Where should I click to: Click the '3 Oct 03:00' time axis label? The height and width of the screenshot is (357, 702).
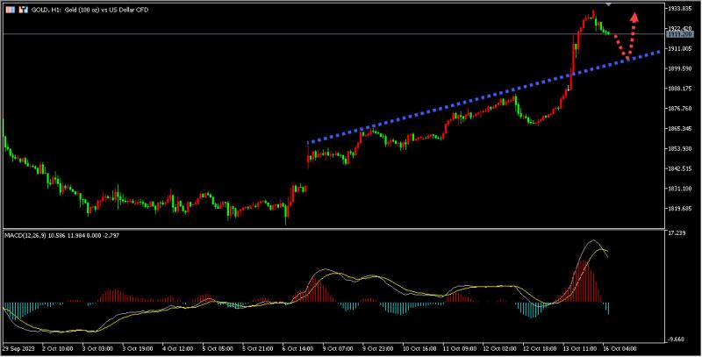97,348
